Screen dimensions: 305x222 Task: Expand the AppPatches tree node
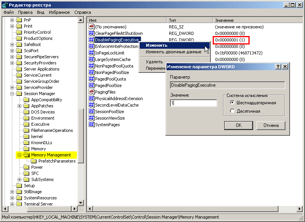click(x=20, y=106)
